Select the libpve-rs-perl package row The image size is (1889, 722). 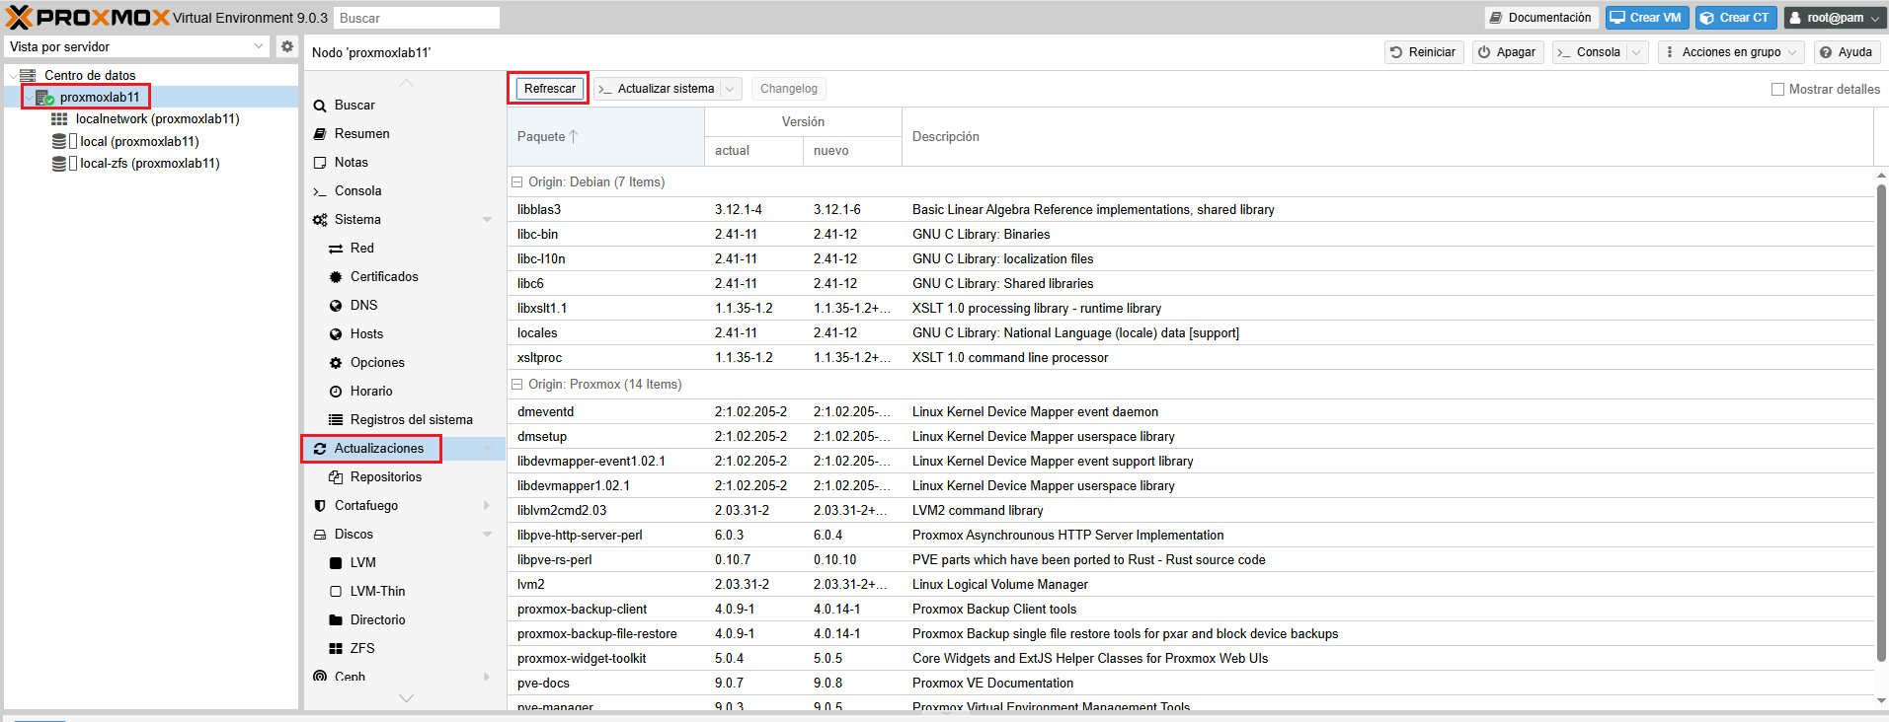[x=1190, y=559]
